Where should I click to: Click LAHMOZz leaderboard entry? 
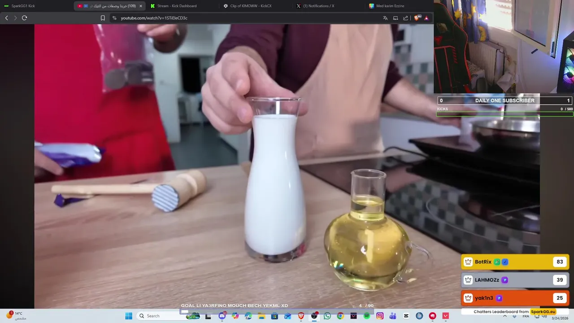click(515, 280)
